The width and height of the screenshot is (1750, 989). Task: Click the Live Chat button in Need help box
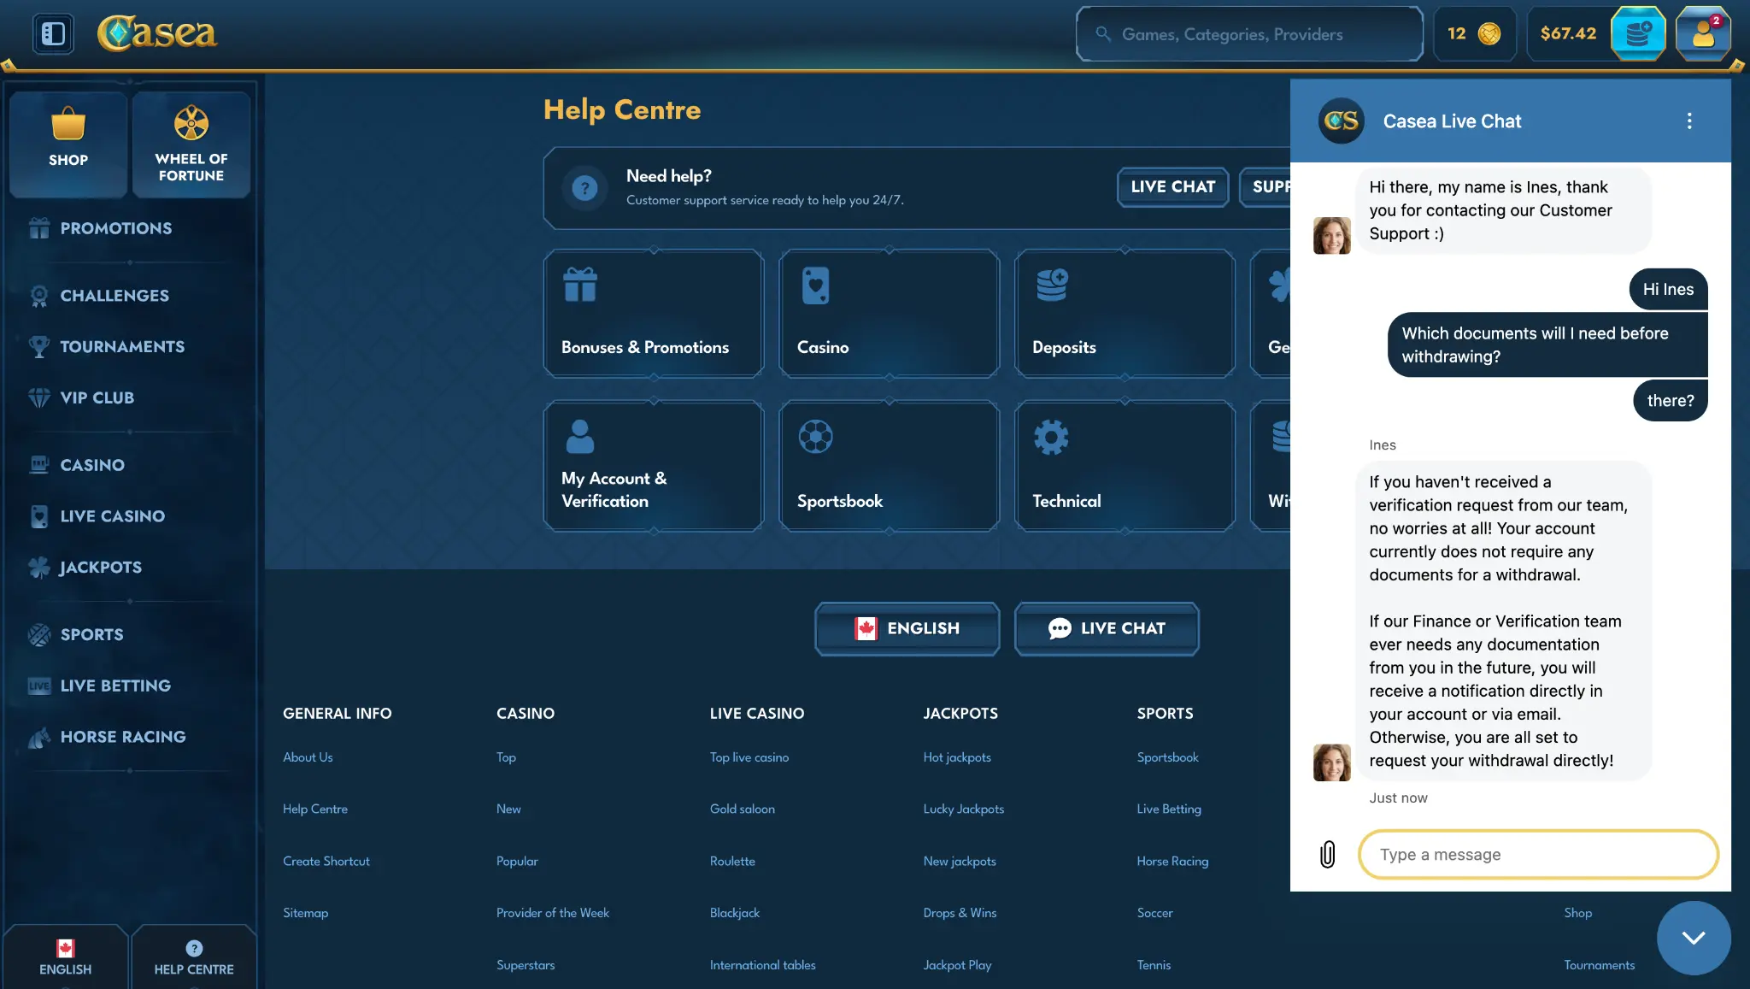pyautogui.click(x=1172, y=186)
